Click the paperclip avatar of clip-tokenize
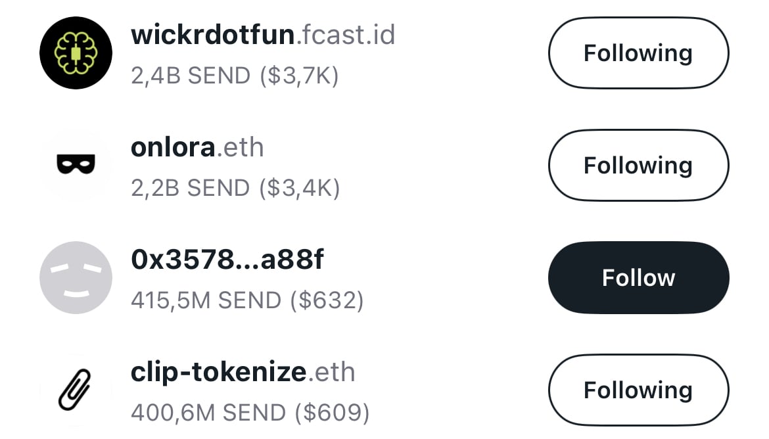The height and width of the screenshot is (439, 769). coord(76,390)
